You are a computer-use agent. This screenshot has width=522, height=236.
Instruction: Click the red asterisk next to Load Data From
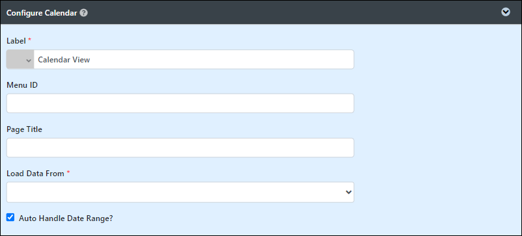68,173
